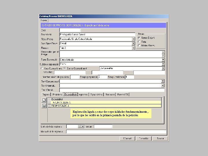Open the Recurs dropdown
The height and width of the screenshot is (156, 208).
tap(133, 48)
